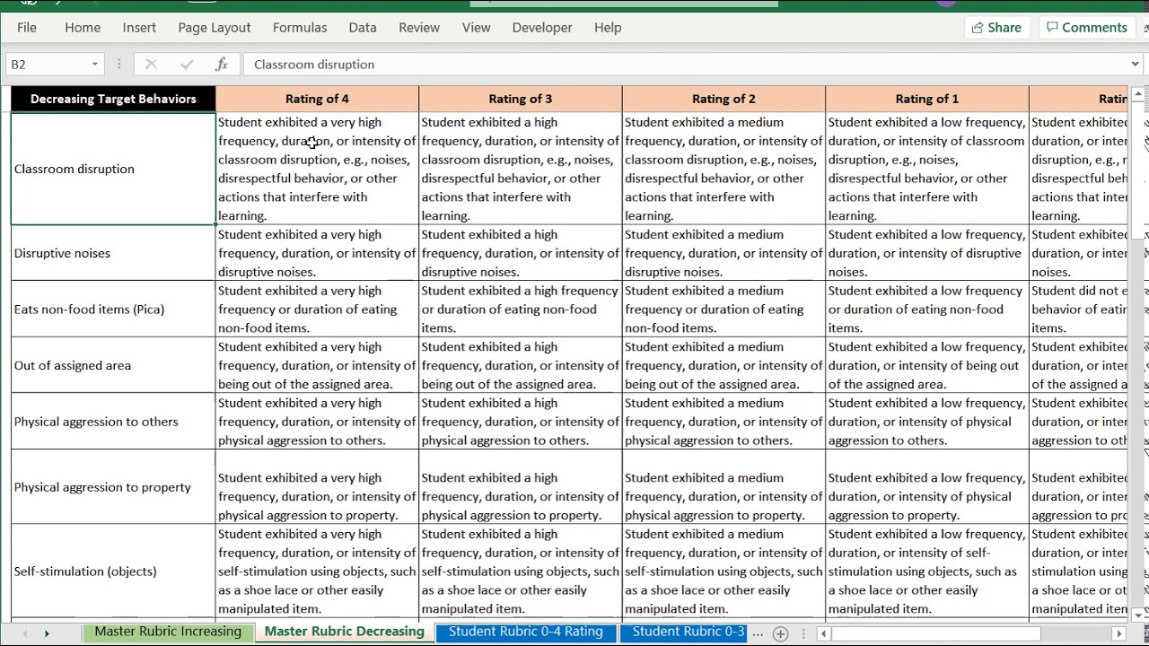Click the sheet tabs ellipsis to see more sheets
Image resolution: width=1149 pixels, height=646 pixels.
click(758, 633)
